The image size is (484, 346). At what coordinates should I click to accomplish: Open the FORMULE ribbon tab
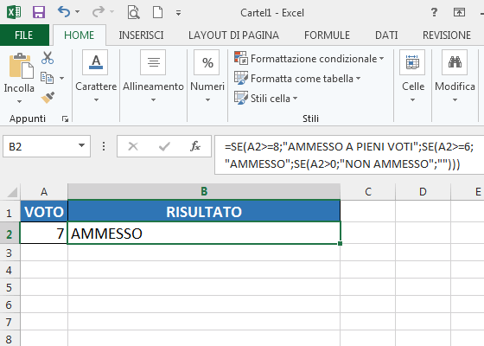point(327,35)
